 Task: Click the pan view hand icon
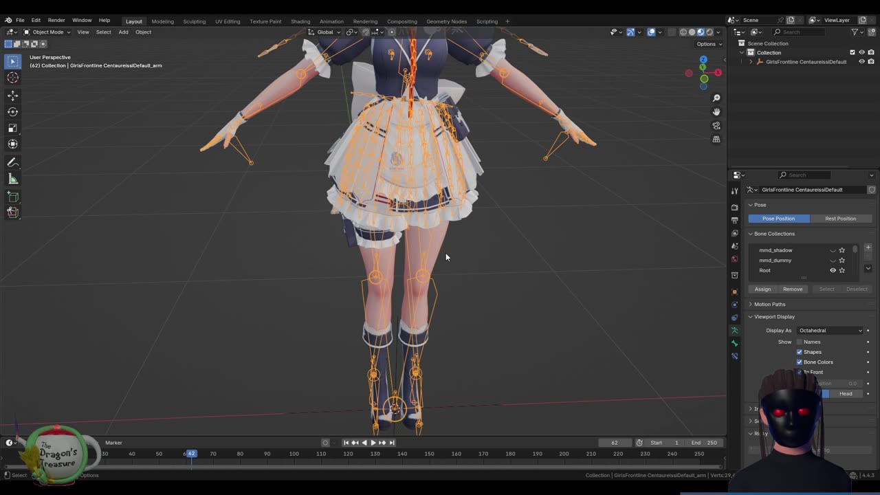tap(716, 111)
